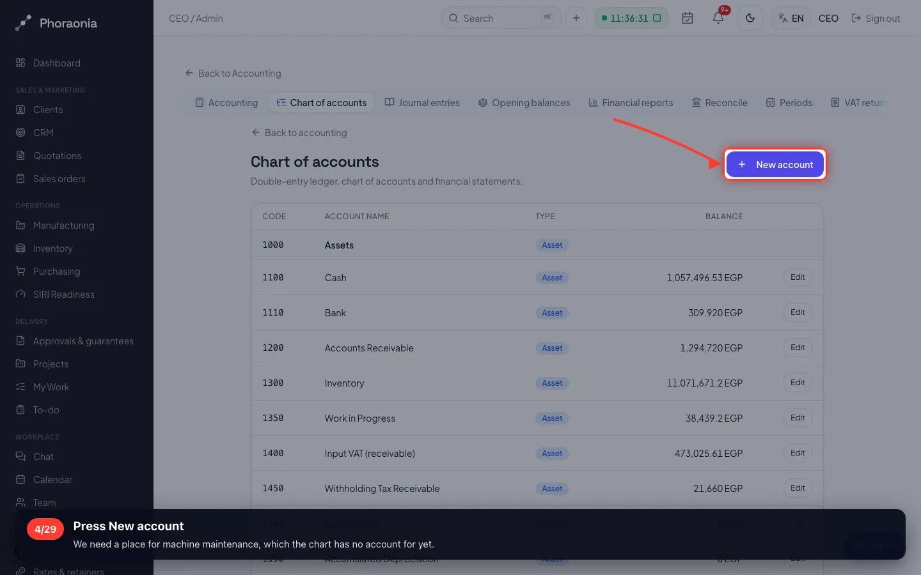Click balance 1,057,496.53 EGP
The width and height of the screenshot is (921, 575).
pyautogui.click(x=705, y=278)
